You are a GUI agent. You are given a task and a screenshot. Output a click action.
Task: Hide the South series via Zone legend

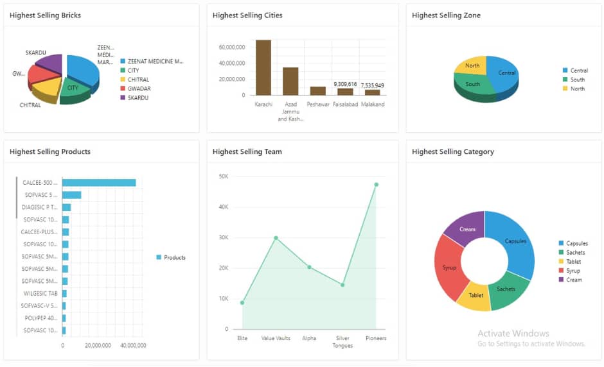(x=577, y=80)
